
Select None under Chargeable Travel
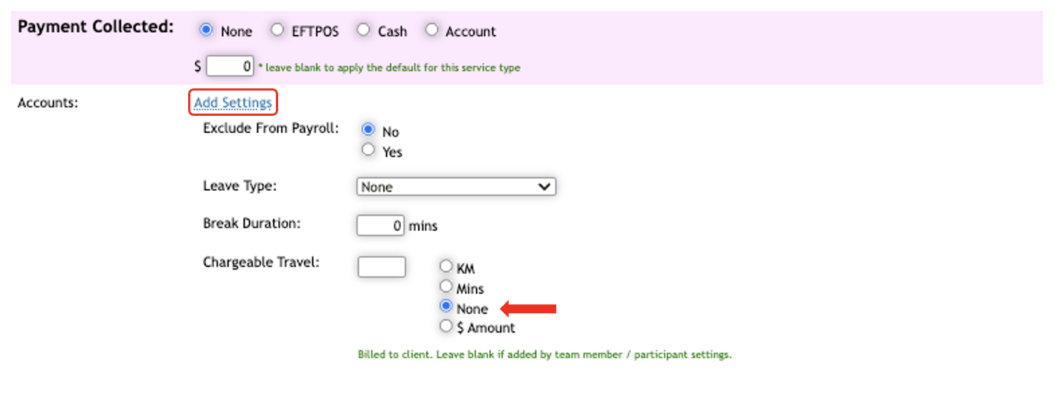tap(446, 307)
